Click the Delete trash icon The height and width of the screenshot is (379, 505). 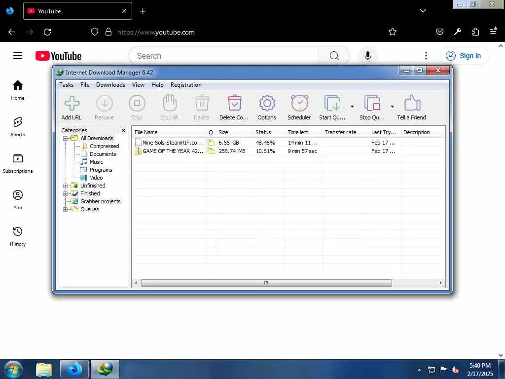coord(202,103)
